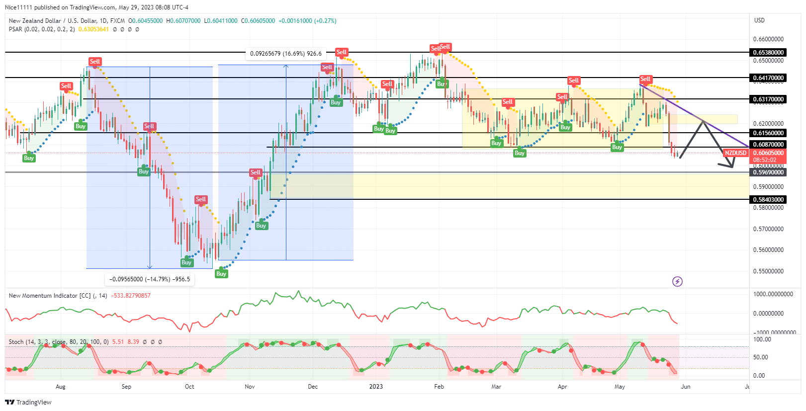This screenshot has width=806, height=411.
Task: Click the Aug label on time axis
Action: [x=61, y=387]
